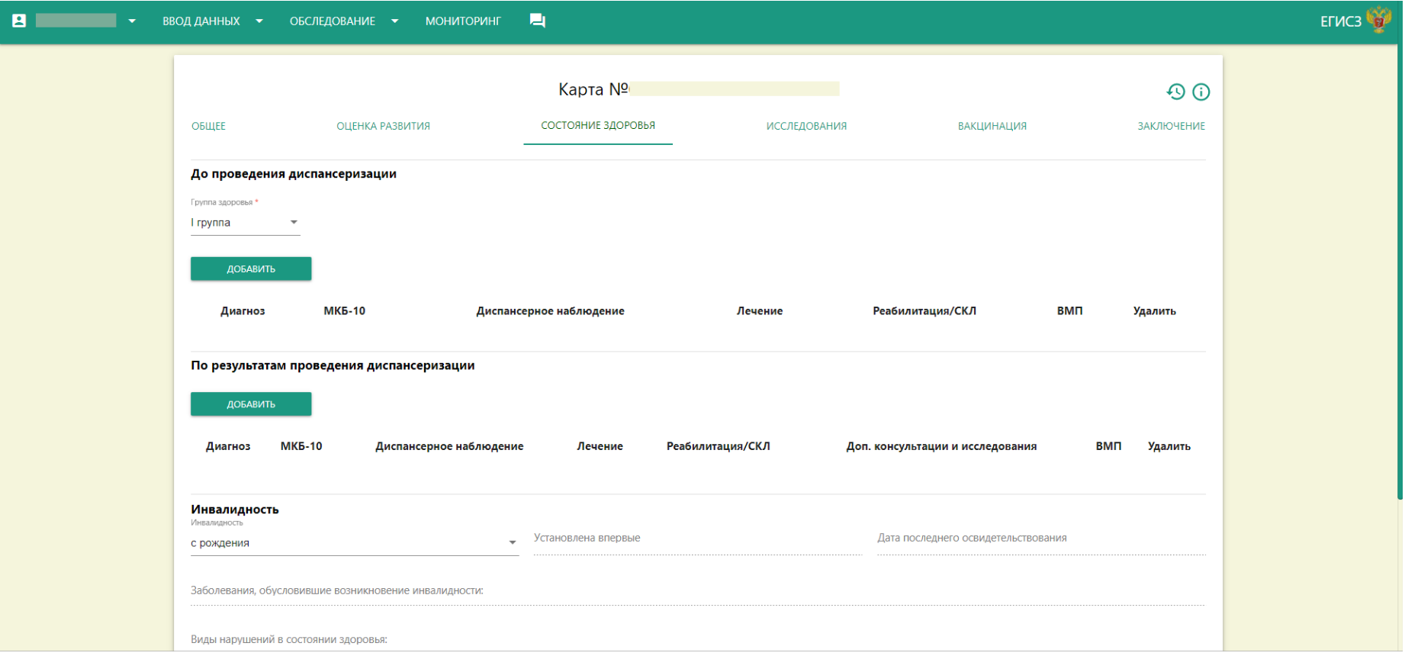The height and width of the screenshot is (656, 1405).
Task: Click the Доп. консультации и исследования column header
Action: (x=941, y=446)
